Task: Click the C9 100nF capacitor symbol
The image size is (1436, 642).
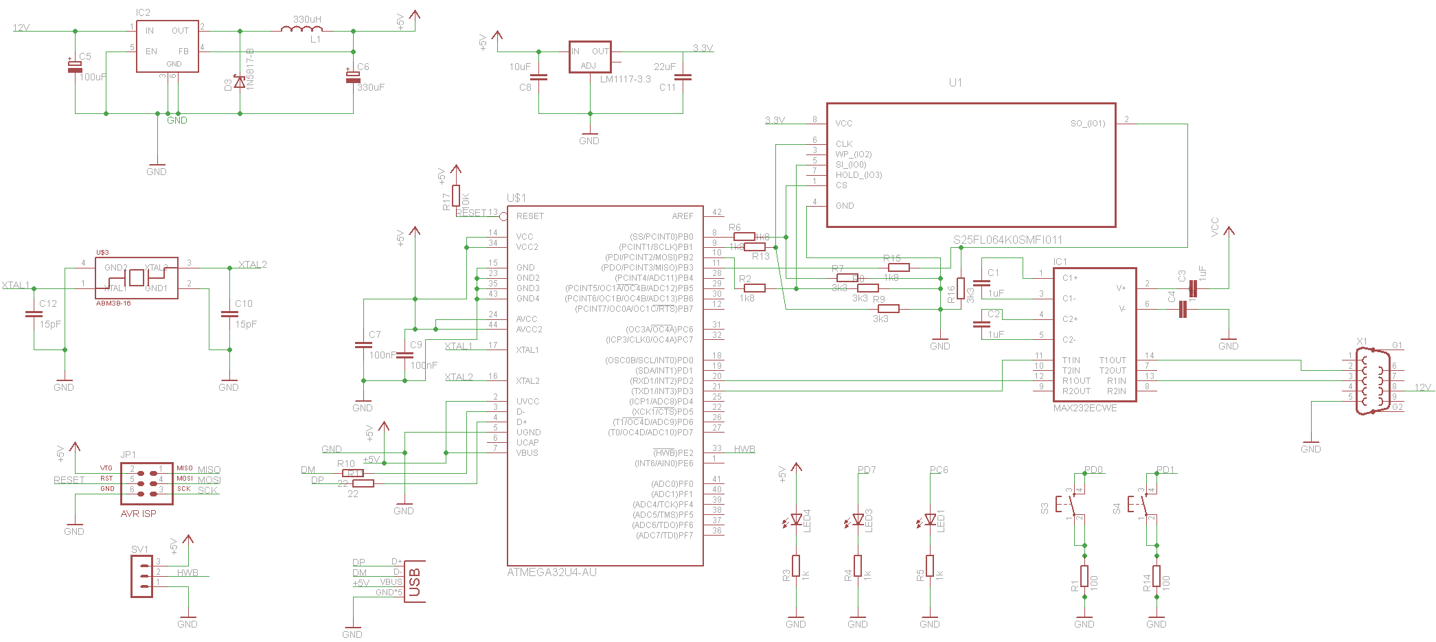Action: (x=404, y=355)
